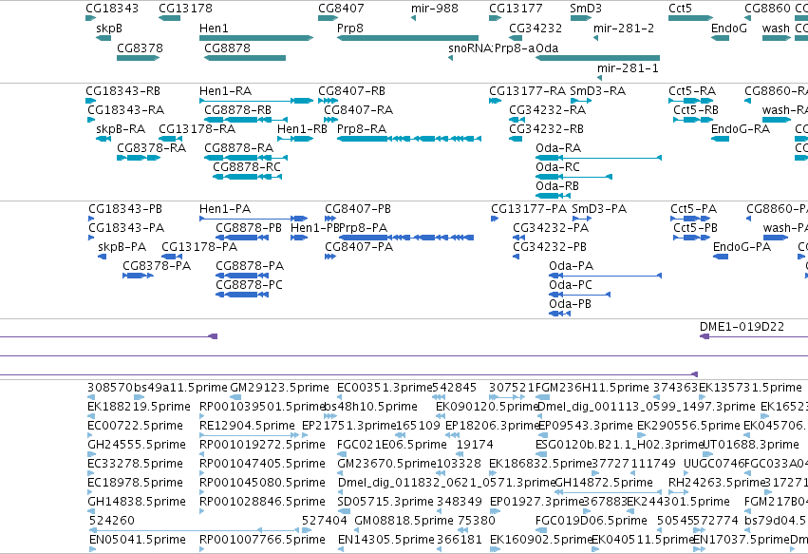
Task: Click the CG13178-PA label
Action: click(x=199, y=247)
